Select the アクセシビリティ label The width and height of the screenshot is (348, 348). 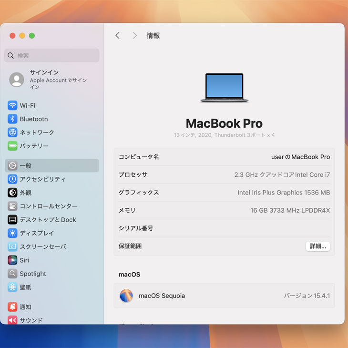coord(42,179)
